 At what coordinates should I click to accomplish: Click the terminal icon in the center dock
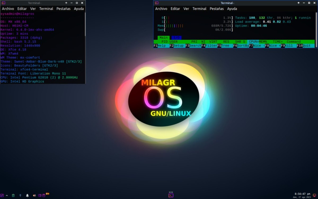click(171, 195)
